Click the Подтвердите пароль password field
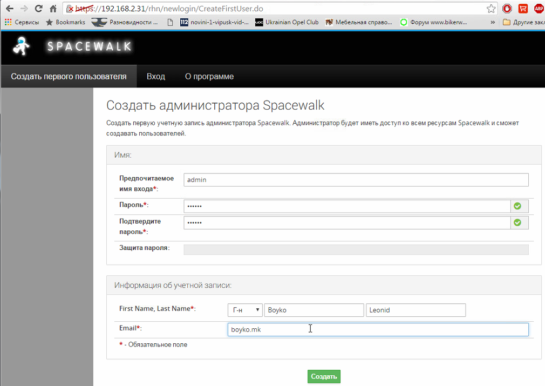This screenshot has width=545, height=386. click(346, 222)
